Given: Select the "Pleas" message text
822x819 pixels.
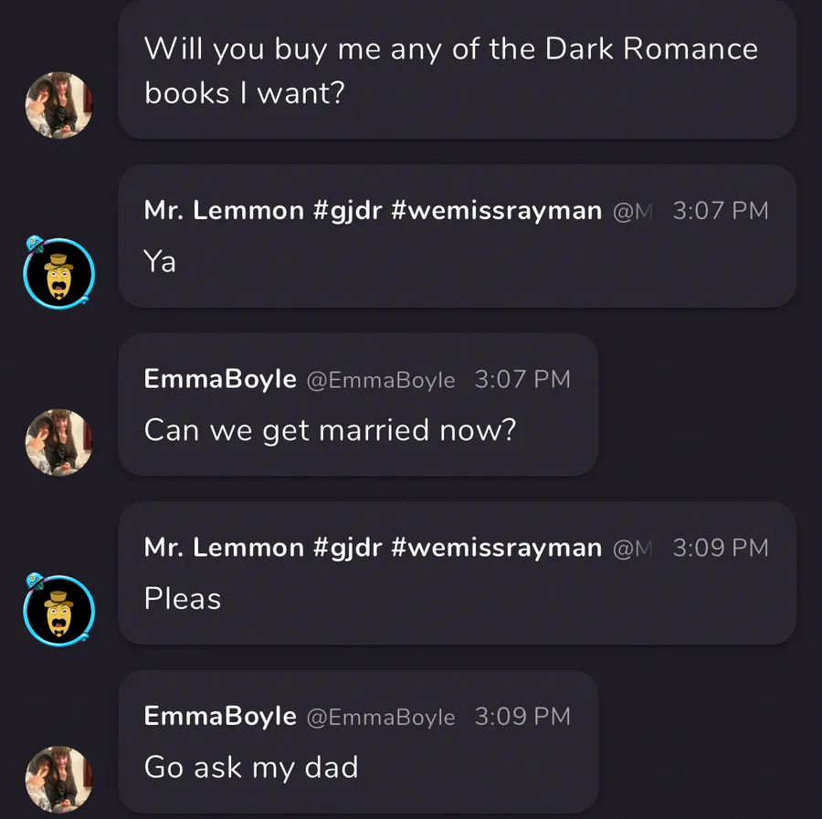Looking at the screenshot, I should coord(183,598).
